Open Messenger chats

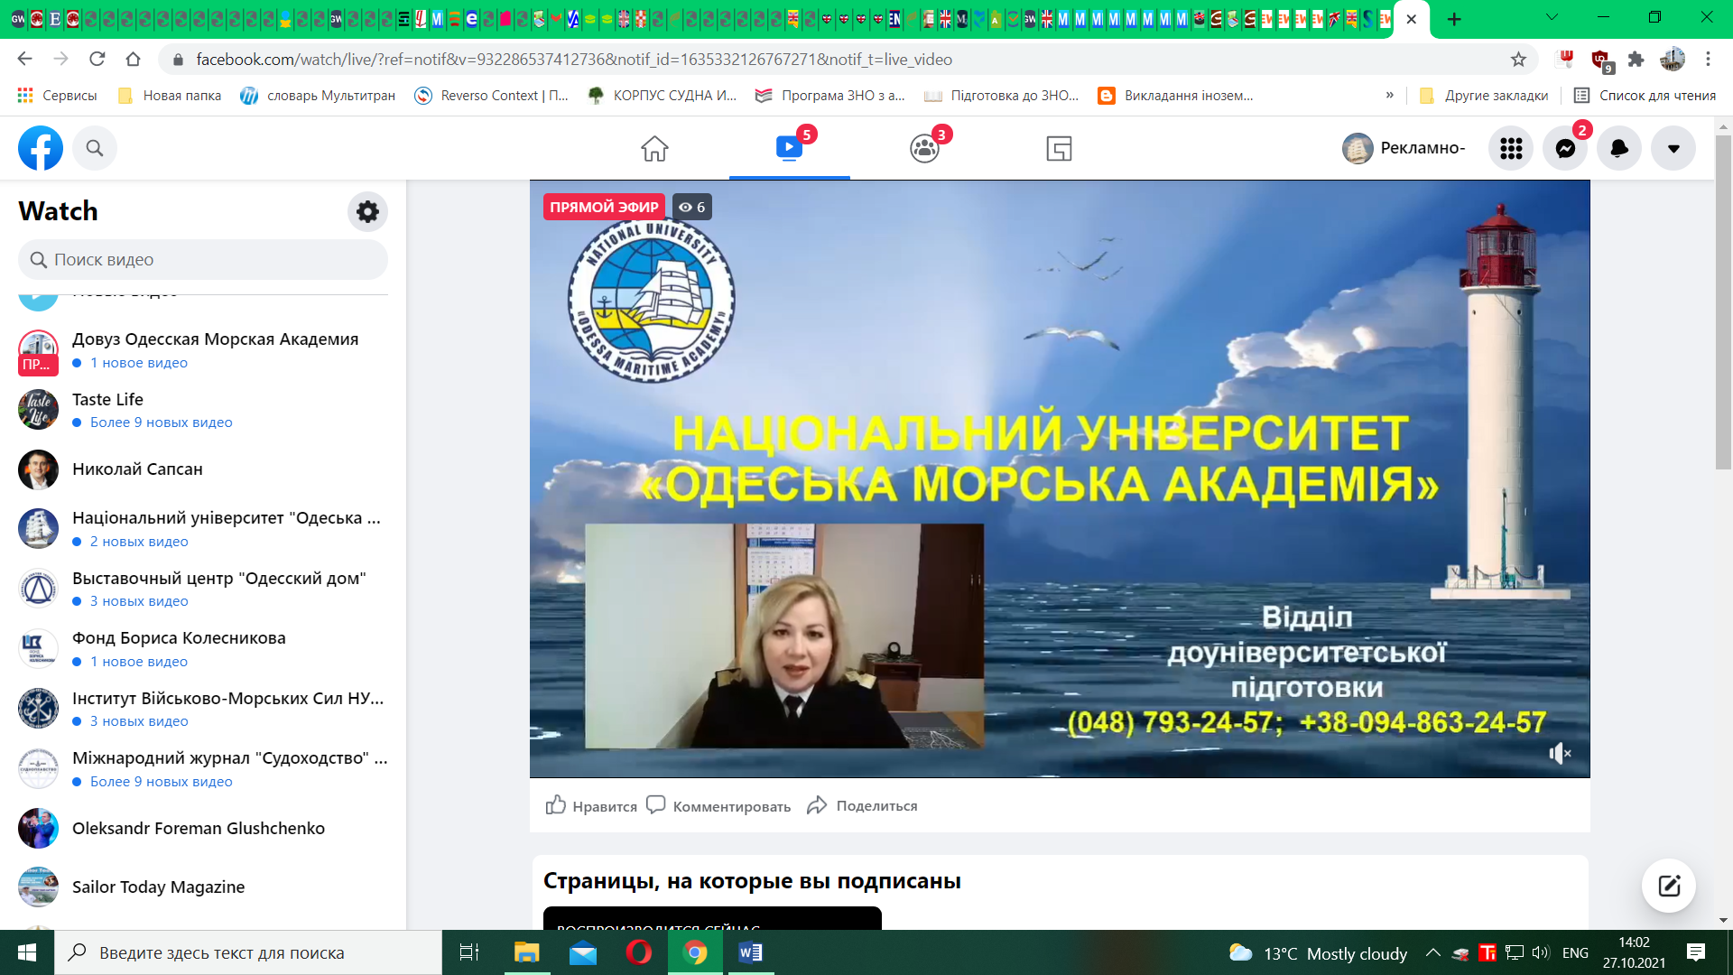(1565, 148)
